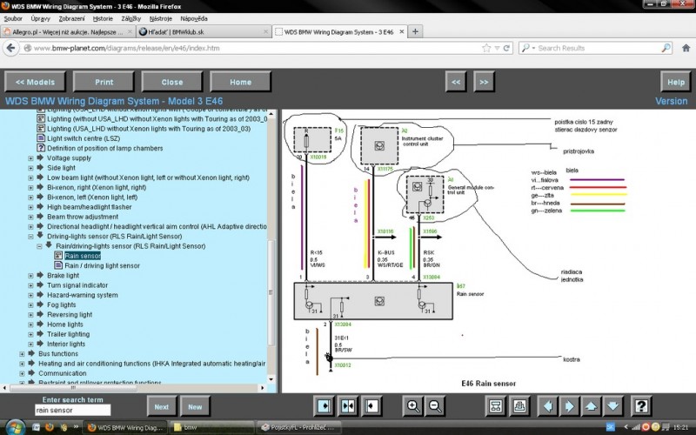Click the search magnifier in Firefox search box
696x435 pixels.
[x=666, y=48]
